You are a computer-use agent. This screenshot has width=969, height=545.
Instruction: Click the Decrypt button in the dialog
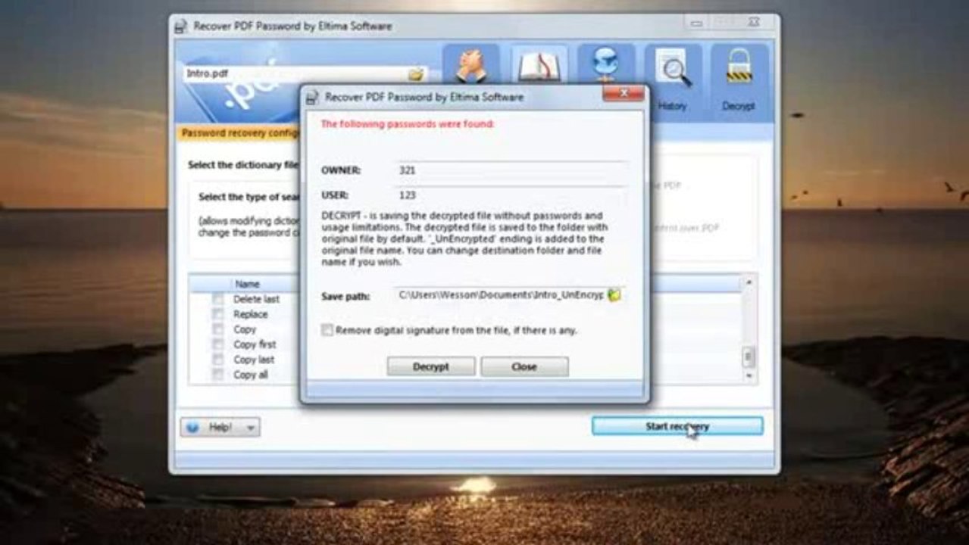tap(431, 366)
